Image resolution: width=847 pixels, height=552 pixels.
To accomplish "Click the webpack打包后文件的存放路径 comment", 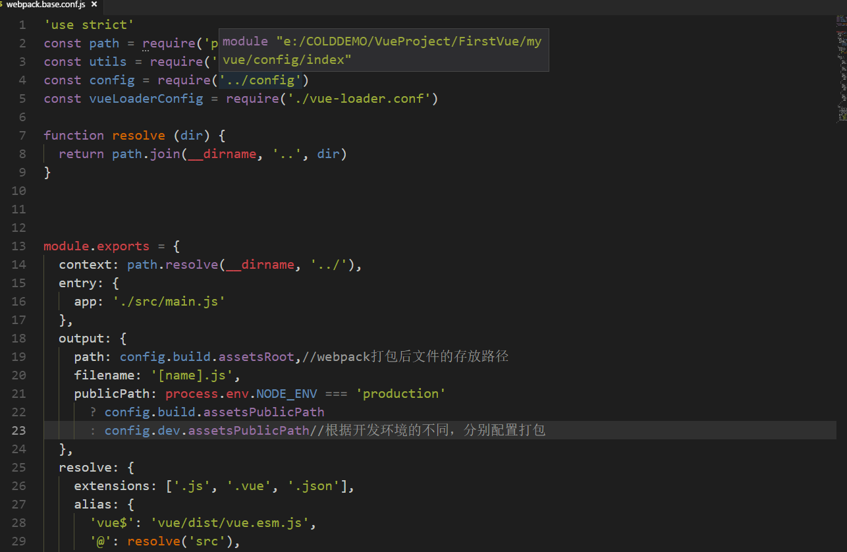I will coord(405,356).
